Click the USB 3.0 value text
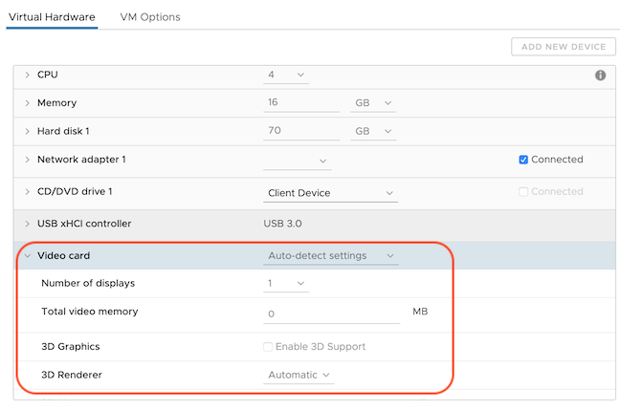Viewport: 620px width, 411px height. (282, 224)
